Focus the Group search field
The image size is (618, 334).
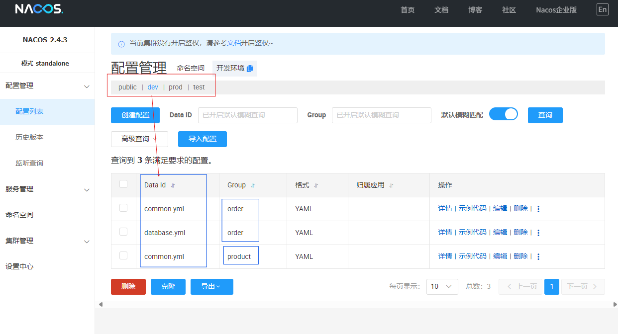(382, 115)
